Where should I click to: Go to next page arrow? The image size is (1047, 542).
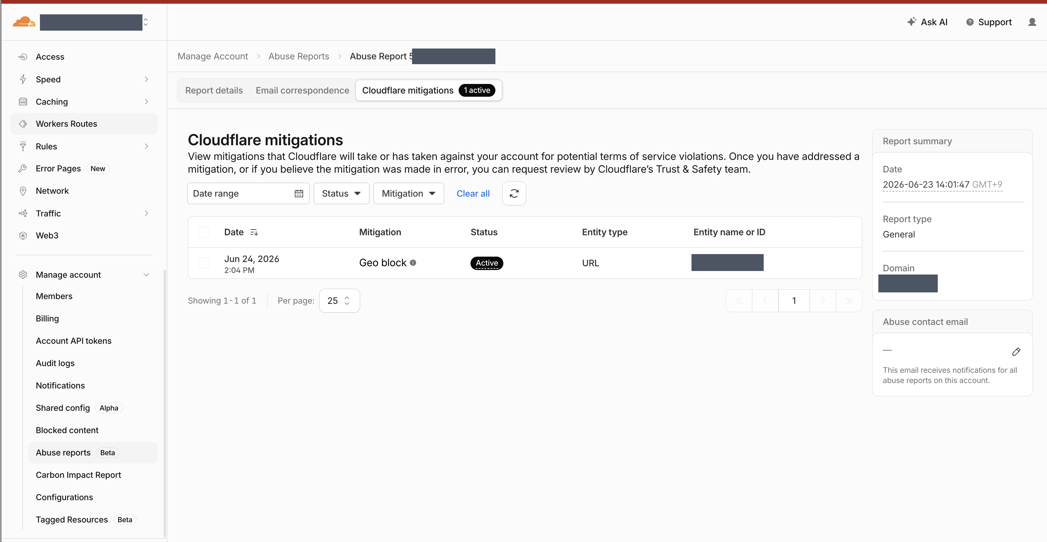pyautogui.click(x=823, y=300)
